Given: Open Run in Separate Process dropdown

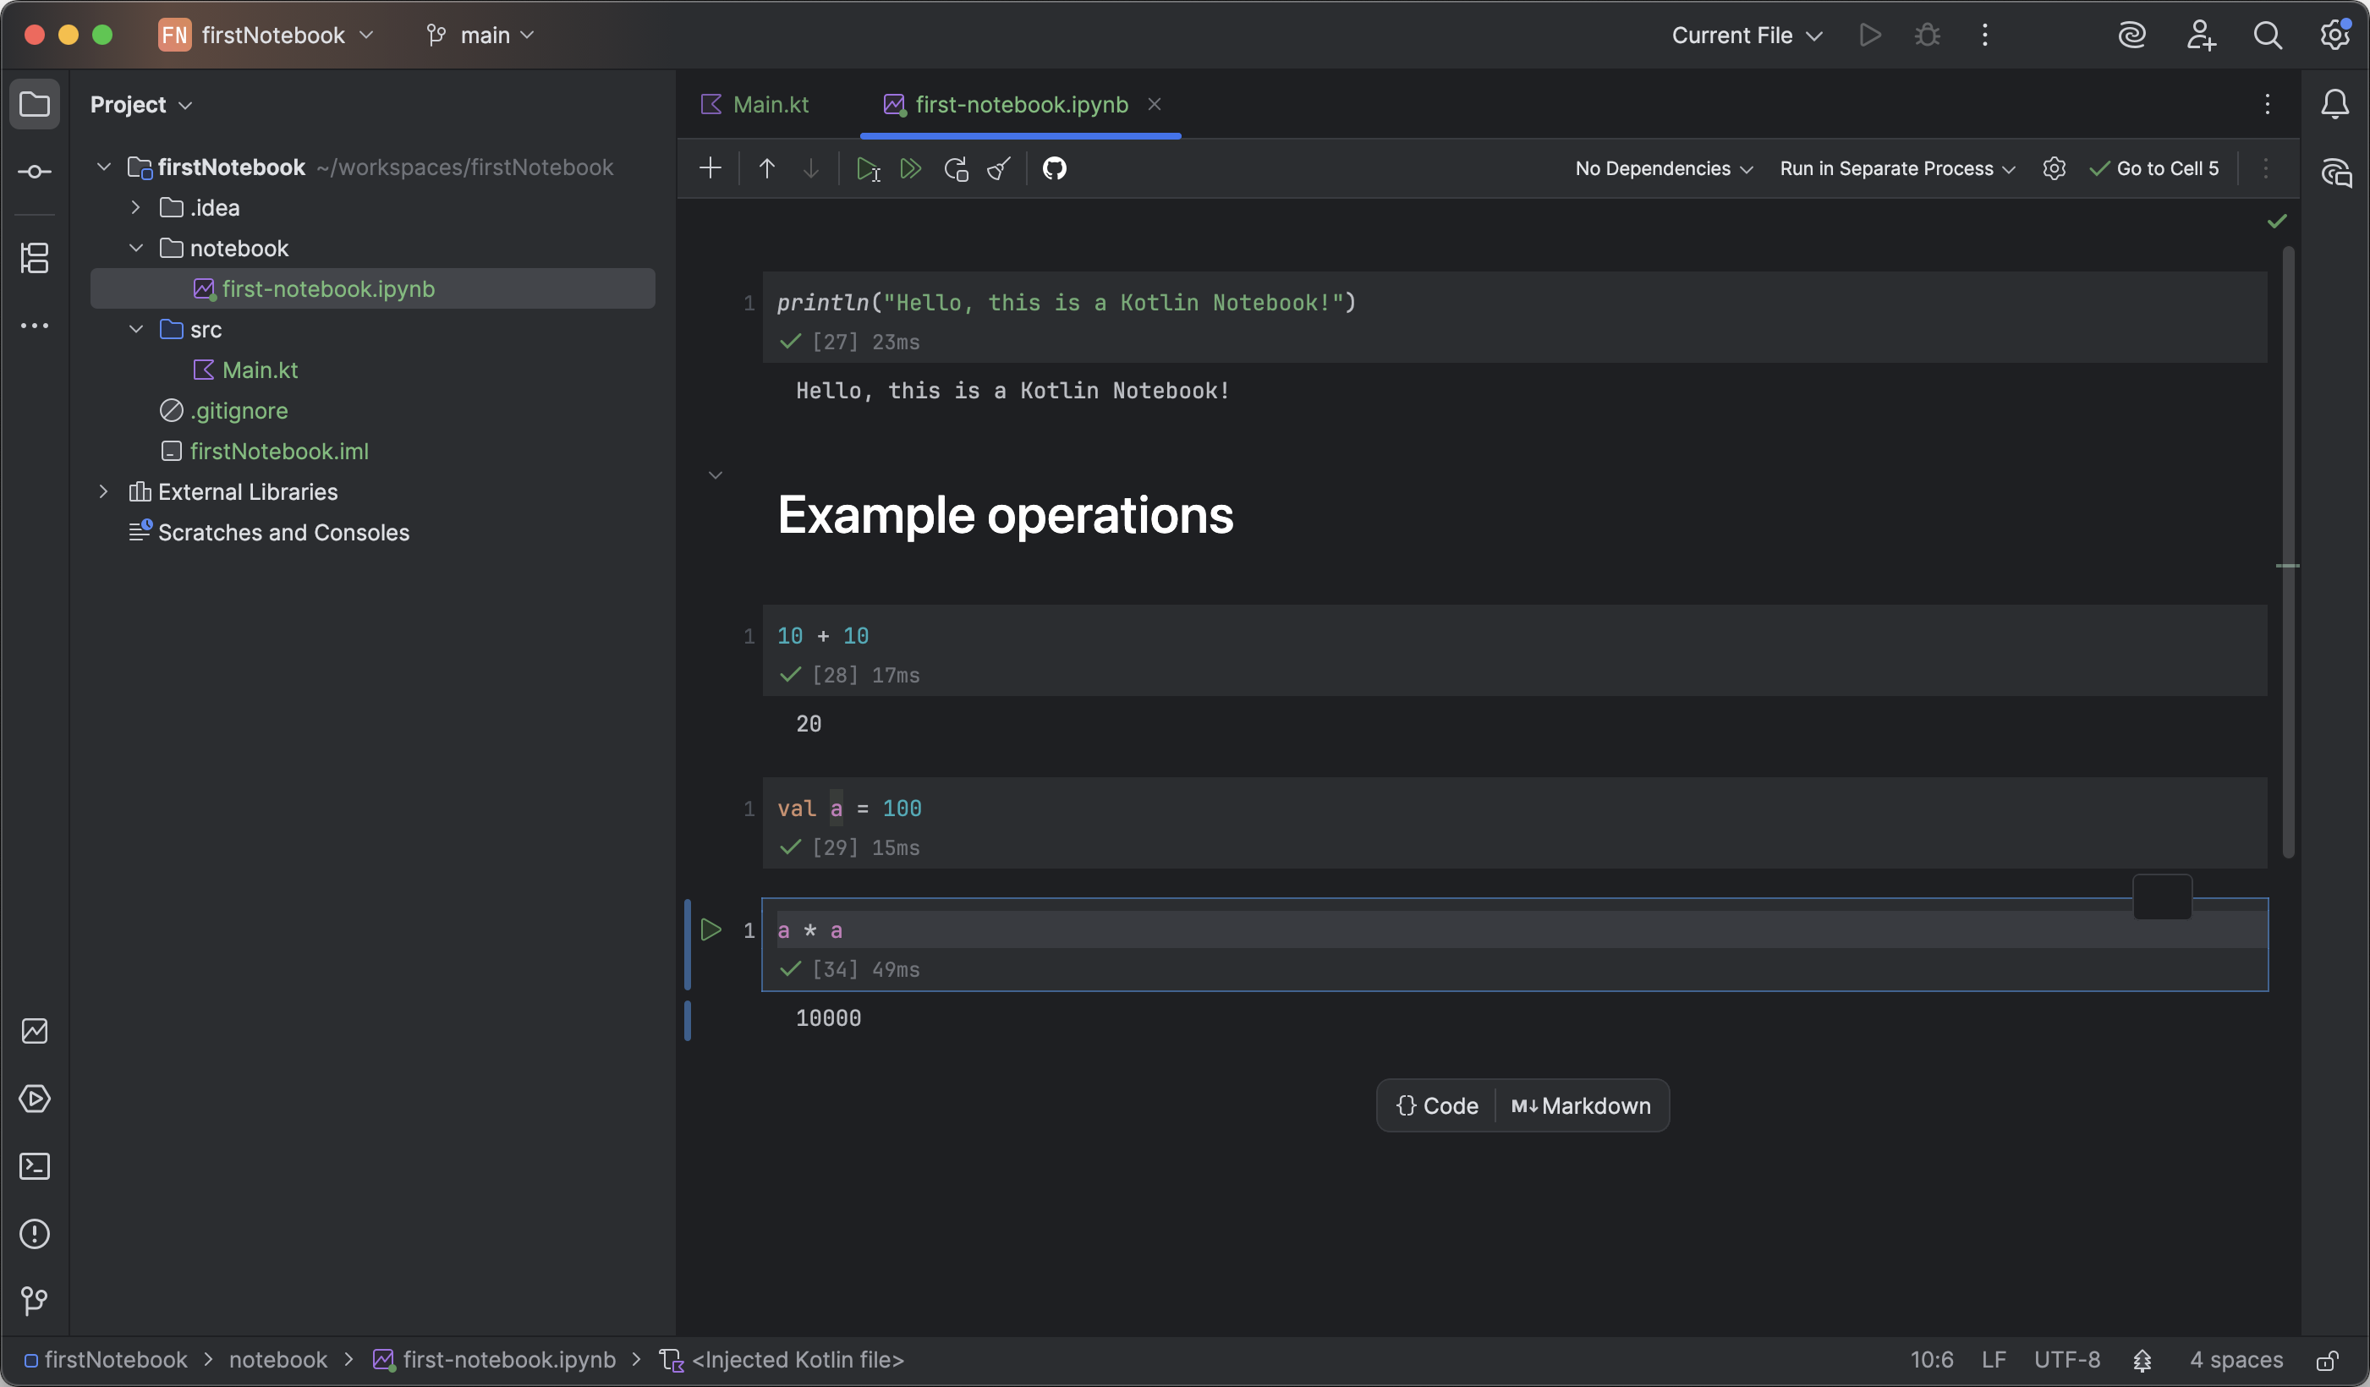Looking at the screenshot, I should 1897,168.
